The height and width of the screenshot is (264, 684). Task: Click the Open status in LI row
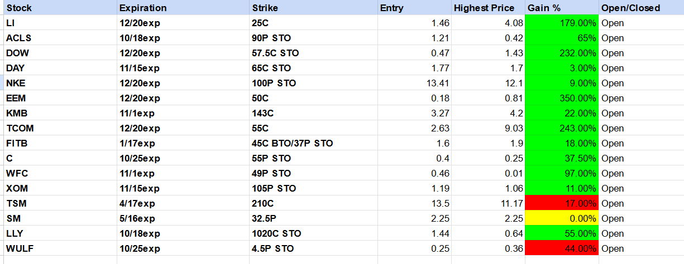[641, 23]
